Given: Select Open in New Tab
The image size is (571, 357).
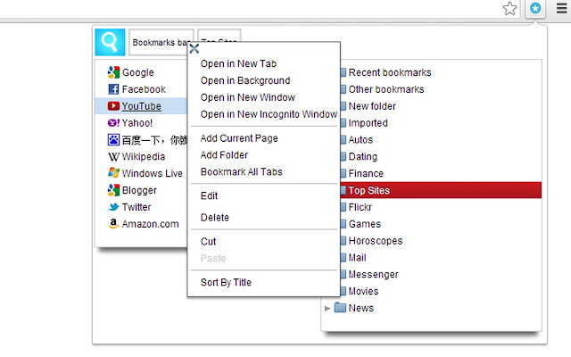Looking at the screenshot, I should pos(238,63).
